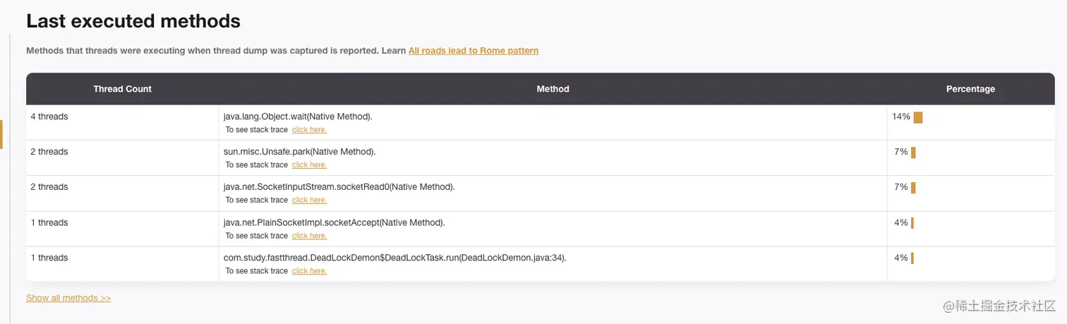Click the Method column header

[553, 89]
